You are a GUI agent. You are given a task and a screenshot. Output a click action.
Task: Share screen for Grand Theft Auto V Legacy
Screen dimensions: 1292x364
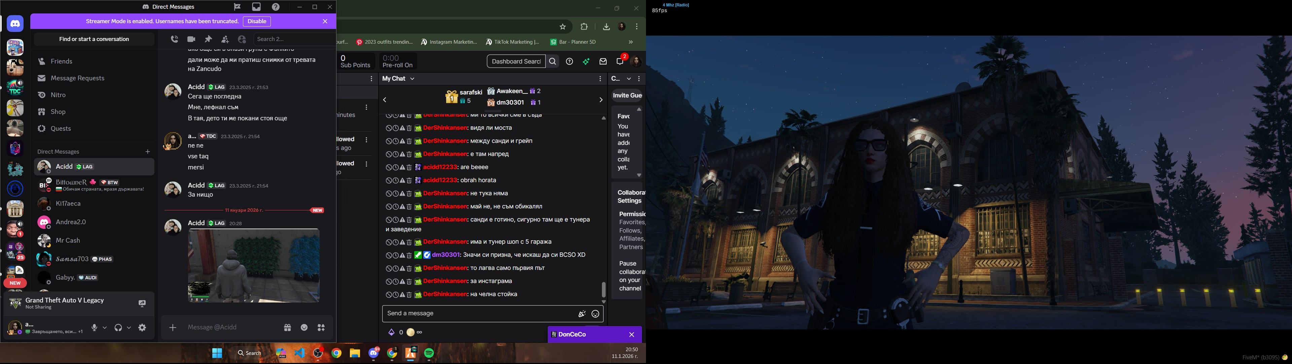click(x=142, y=304)
